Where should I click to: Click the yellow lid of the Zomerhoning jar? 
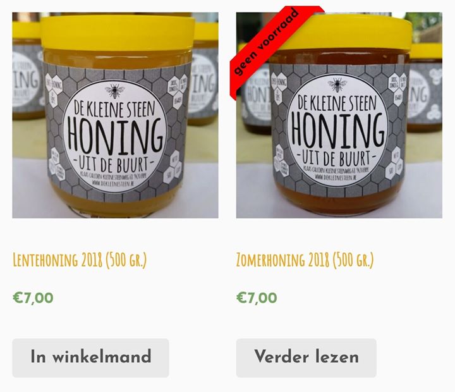tap(343, 32)
